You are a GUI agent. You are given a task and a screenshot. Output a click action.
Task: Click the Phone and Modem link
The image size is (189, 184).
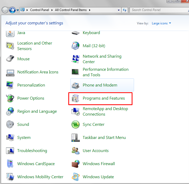[100, 85]
